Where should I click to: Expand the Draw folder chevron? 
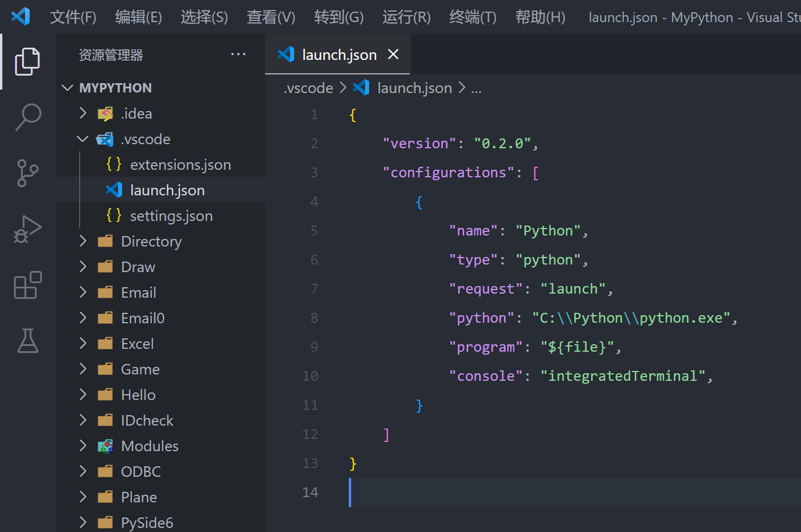pyautogui.click(x=83, y=267)
